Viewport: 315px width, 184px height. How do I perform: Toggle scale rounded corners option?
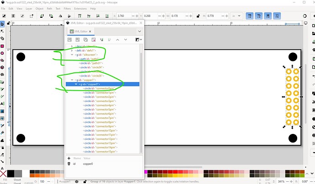point(259,16)
